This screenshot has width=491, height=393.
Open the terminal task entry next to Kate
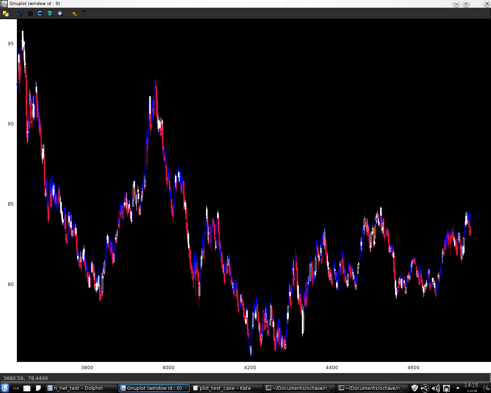(x=300, y=388)
